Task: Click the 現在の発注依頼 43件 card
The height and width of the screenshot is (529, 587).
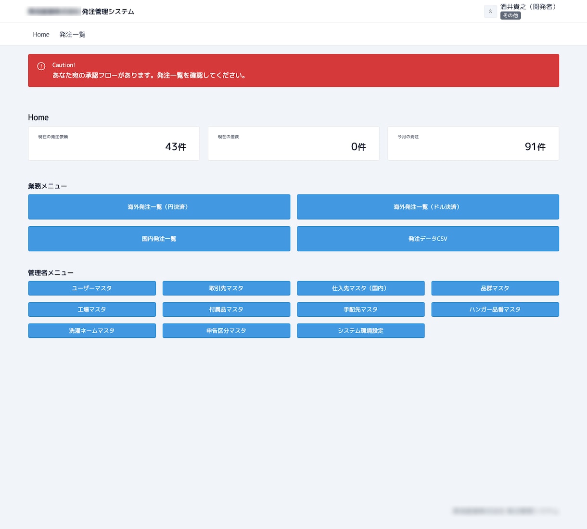Action: [114, 143]
